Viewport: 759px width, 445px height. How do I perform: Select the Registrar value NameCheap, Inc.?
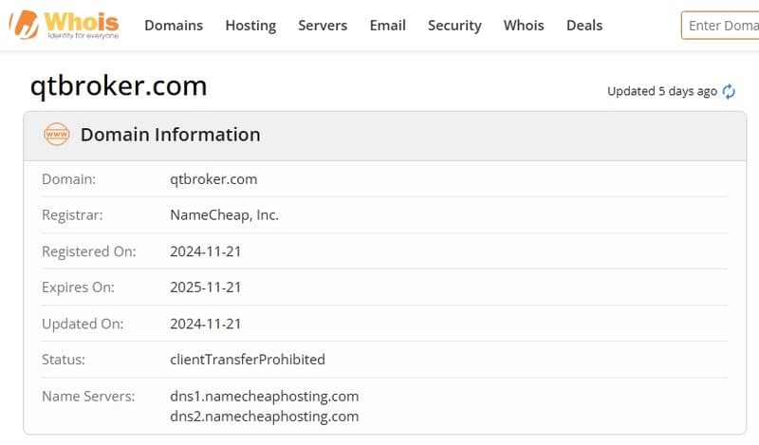224,215
